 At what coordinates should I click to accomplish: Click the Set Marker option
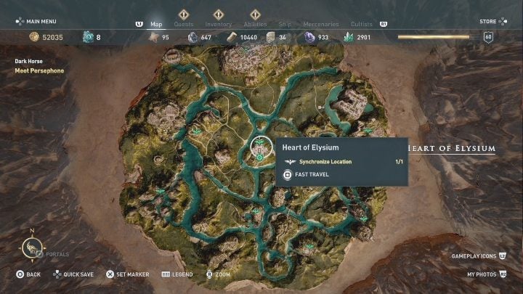[x=127, y=274]
